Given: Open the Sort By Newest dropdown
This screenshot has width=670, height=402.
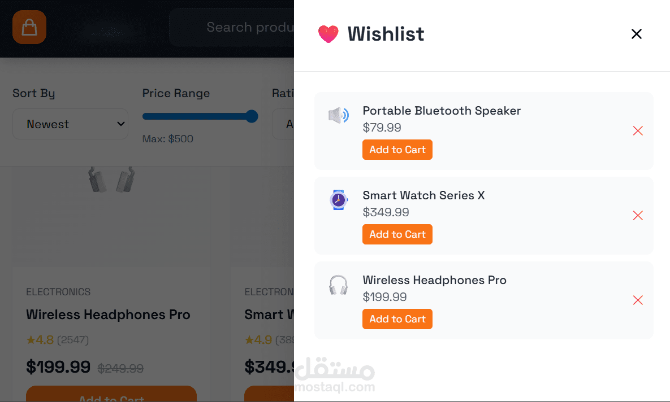Looking at the screenshot, I should 71,124.
